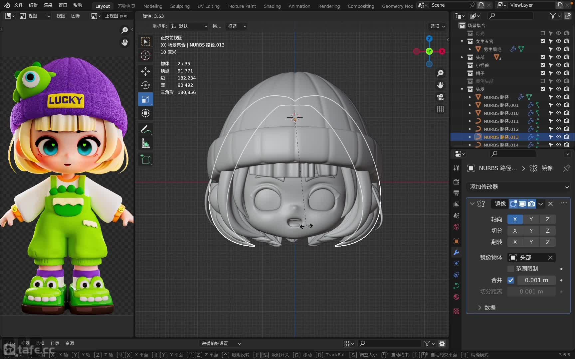
Task: Expand the 数据 panel section
Action: coord(487,307)
